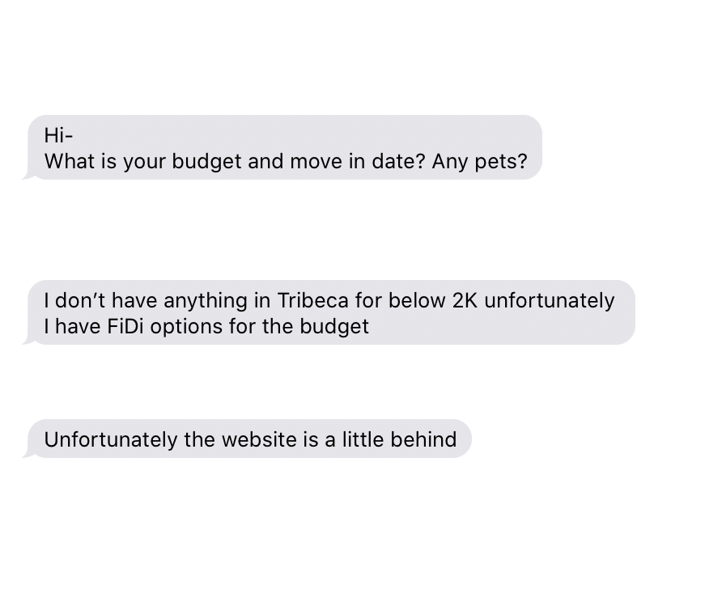Viewport: 722px width, 602px height.
Task: Click the word budget in the first message
Action: [206, 162]
